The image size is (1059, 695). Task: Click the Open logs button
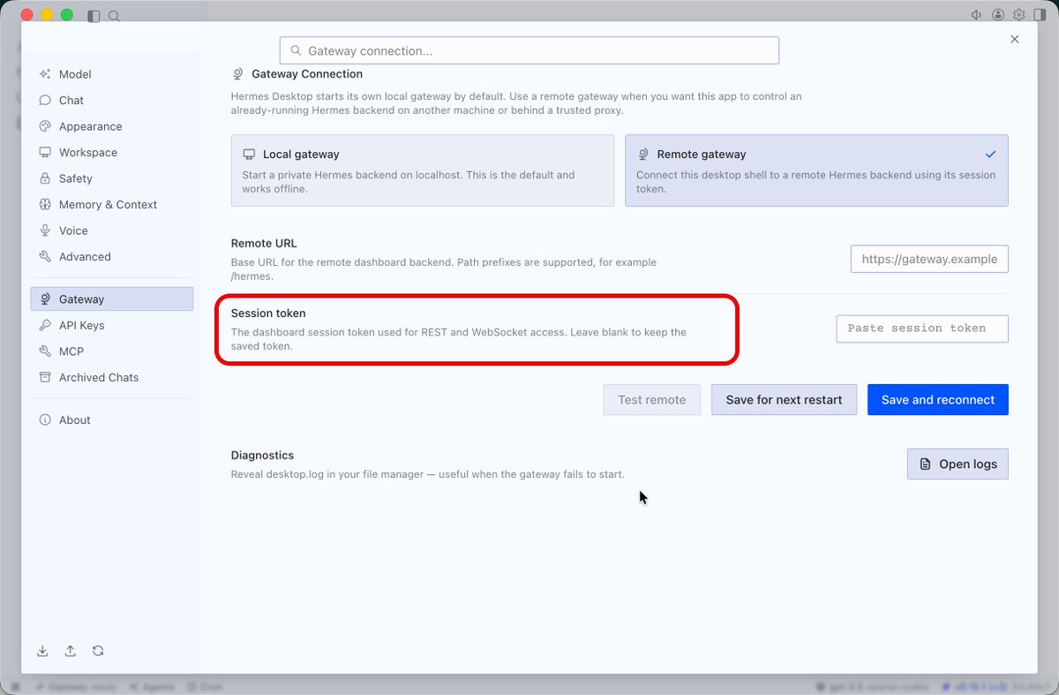click(958, 464)
